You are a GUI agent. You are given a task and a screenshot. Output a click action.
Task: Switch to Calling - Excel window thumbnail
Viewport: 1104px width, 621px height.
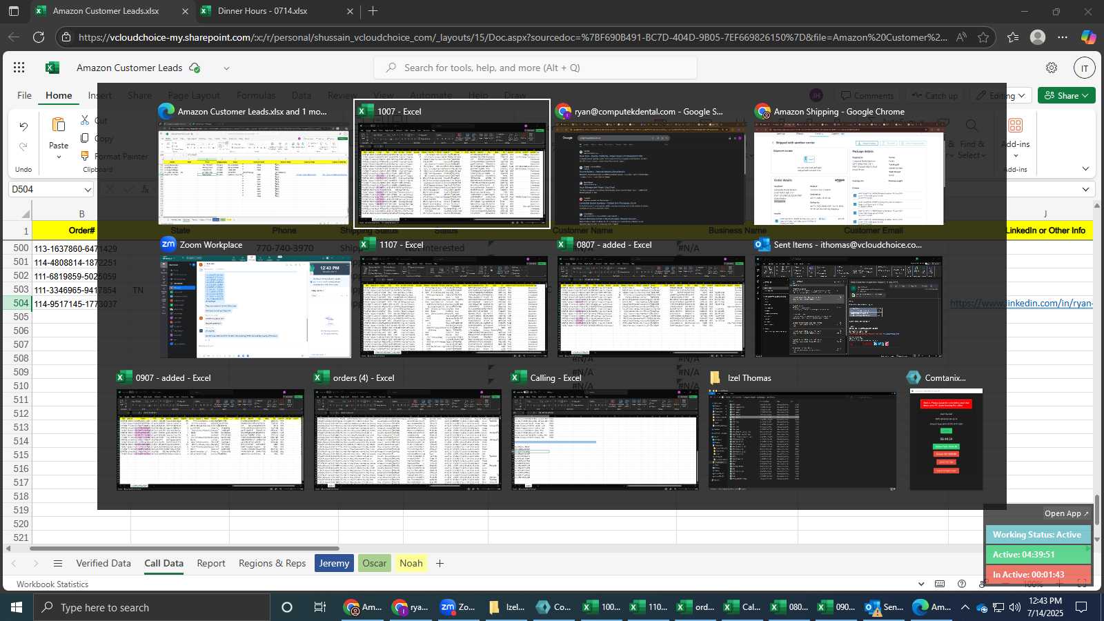(x=605, y=431)
